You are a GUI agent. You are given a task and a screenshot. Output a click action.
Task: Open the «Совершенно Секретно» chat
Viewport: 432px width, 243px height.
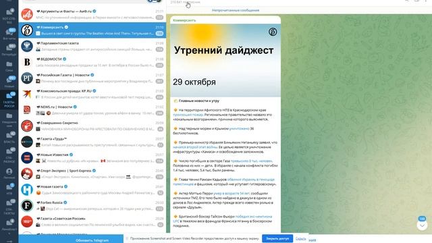point(92,126)
